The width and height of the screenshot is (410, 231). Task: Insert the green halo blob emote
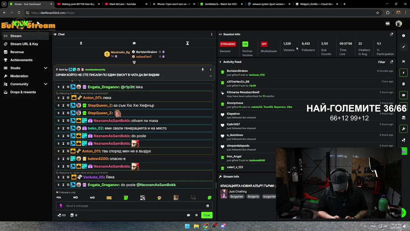[126, 198]
